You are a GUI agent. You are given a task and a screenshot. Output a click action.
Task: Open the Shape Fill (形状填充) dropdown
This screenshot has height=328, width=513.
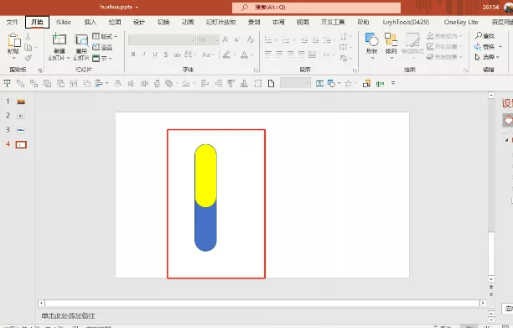[444, 35]
